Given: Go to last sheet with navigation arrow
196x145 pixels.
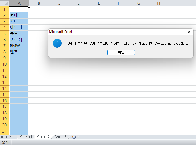Looking at the screenshot, I should pos(14,137).
